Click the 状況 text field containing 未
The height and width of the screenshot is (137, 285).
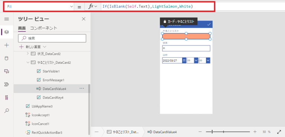pyautogui.click(x=186, y=48)
